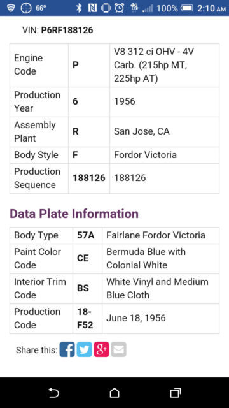Tap the battery indicator icon
The width and height of the screenshot is (229, 408).
pyautogui.click(x=187, y=8)
